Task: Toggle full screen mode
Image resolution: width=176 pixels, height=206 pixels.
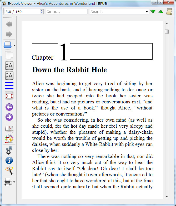Action: coord(9,95)
